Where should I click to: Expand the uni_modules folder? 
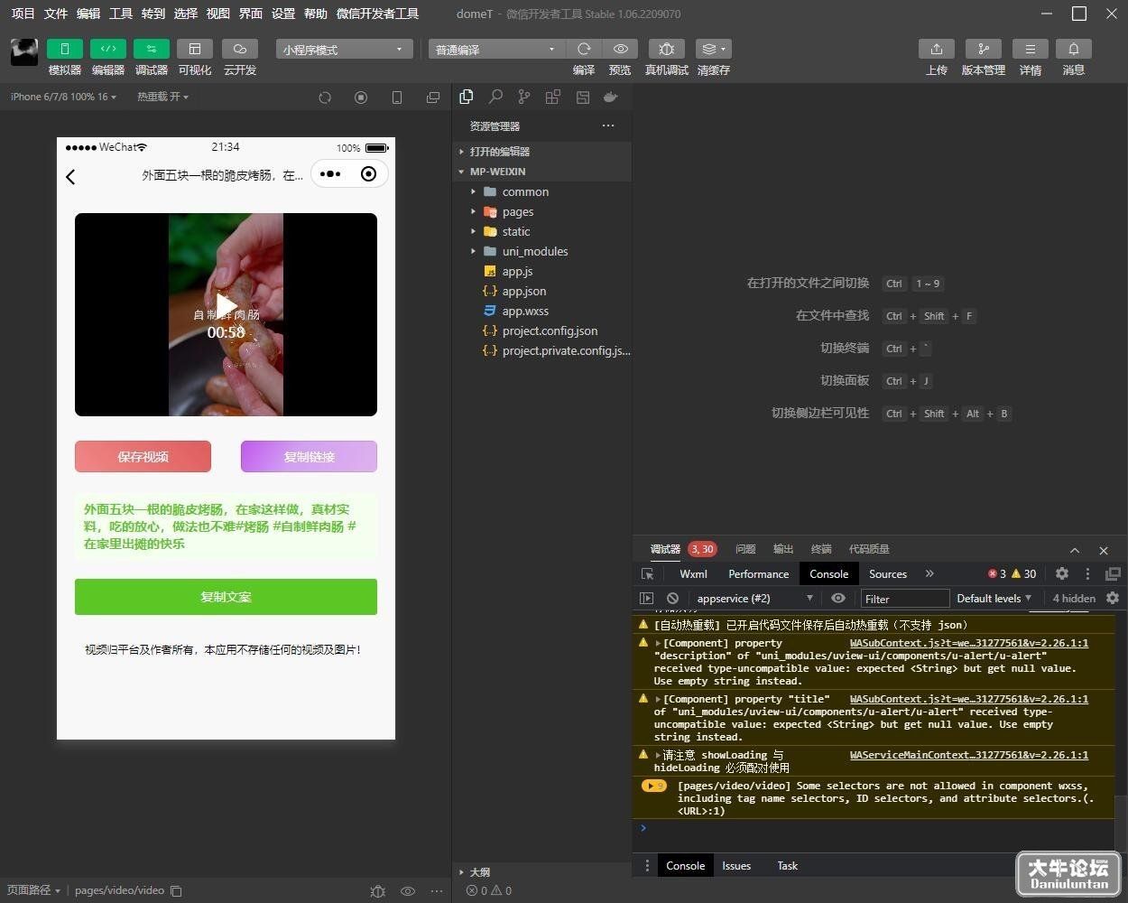[535, 251]
